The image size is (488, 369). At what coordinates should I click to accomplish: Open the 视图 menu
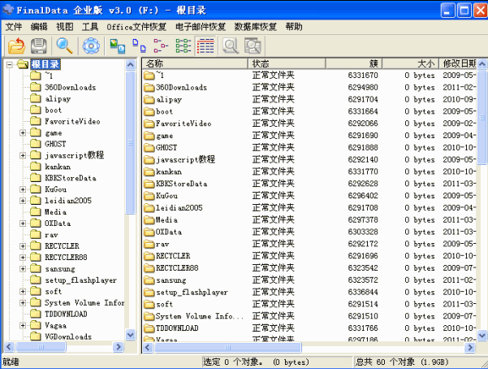pyautogui.click(x=64, y=27)
